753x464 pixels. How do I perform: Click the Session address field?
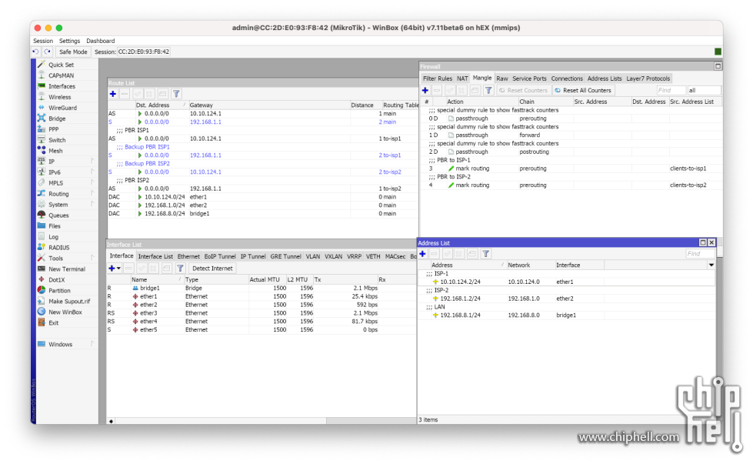tap(144, 52)
